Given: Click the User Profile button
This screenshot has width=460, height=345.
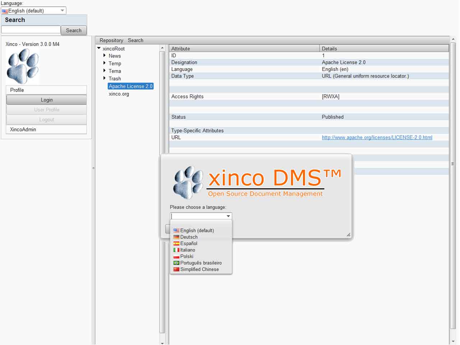Looking at the screenshot, I should pyautogui.click(x=46, y=110).
